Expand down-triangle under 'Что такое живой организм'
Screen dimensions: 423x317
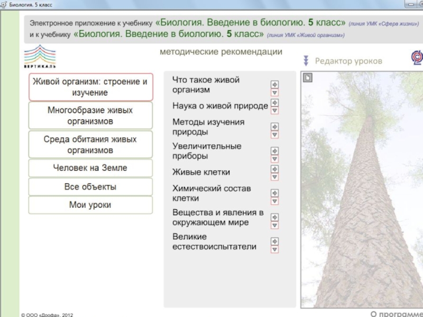[x=274, y=92]
